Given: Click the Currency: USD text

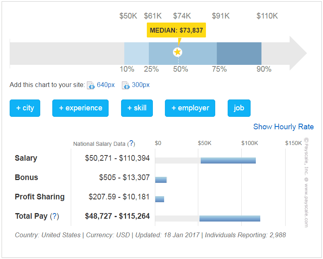Looking at the screenshot, I should (108, 235).
